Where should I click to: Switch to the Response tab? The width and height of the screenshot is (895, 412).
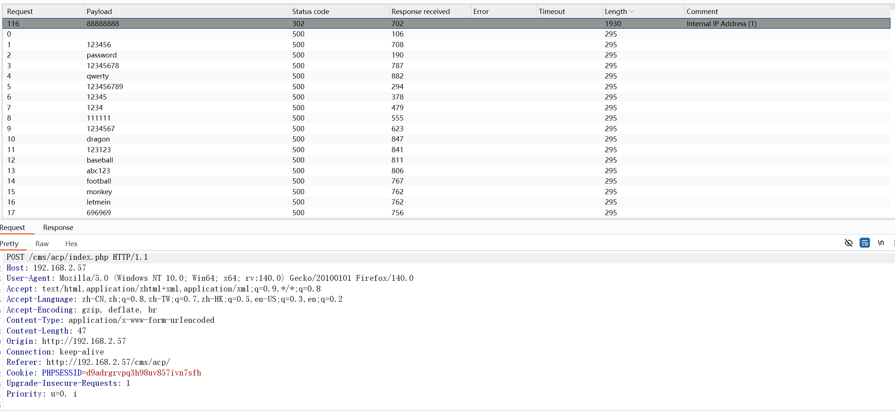pos(58,227)
